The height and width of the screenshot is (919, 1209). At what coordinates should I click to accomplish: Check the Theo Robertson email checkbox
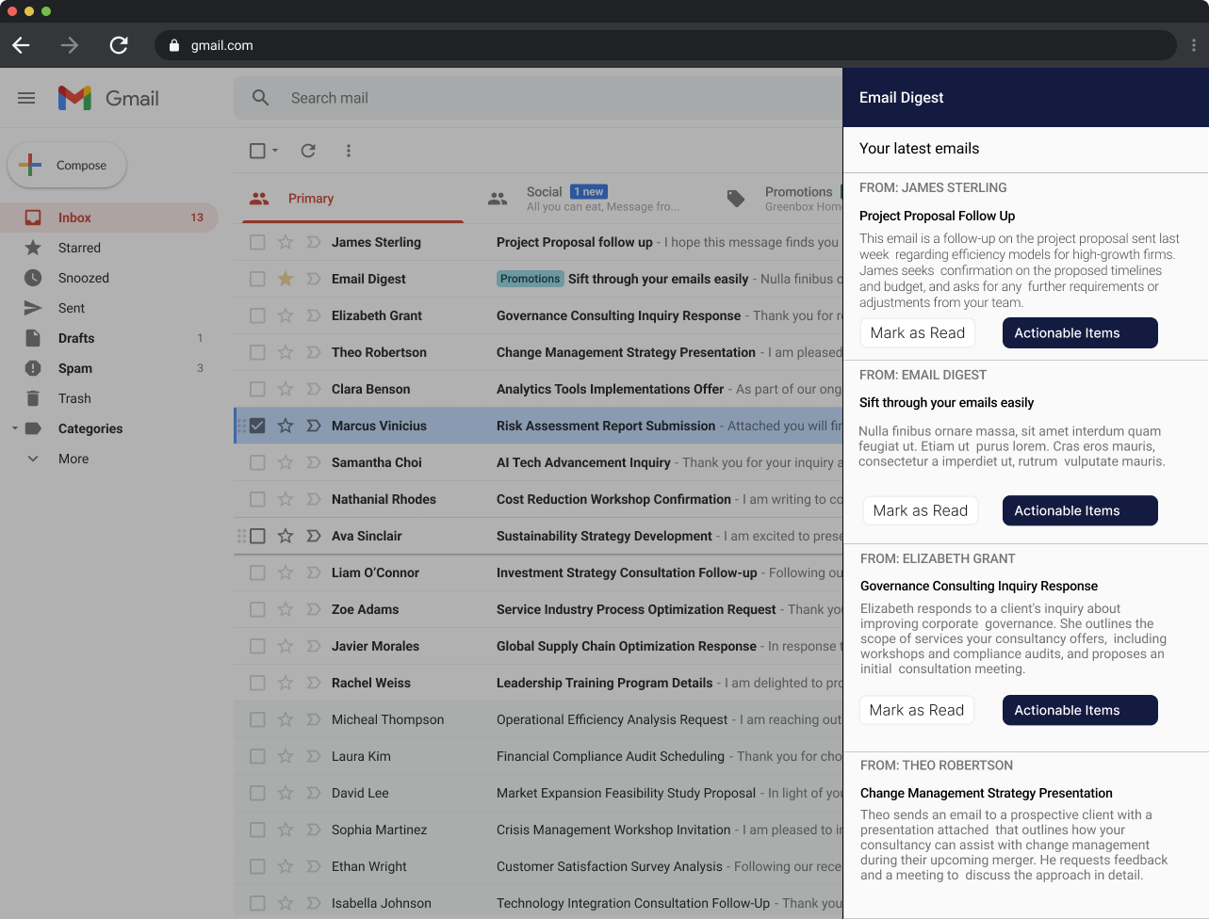tap(257, 352)
